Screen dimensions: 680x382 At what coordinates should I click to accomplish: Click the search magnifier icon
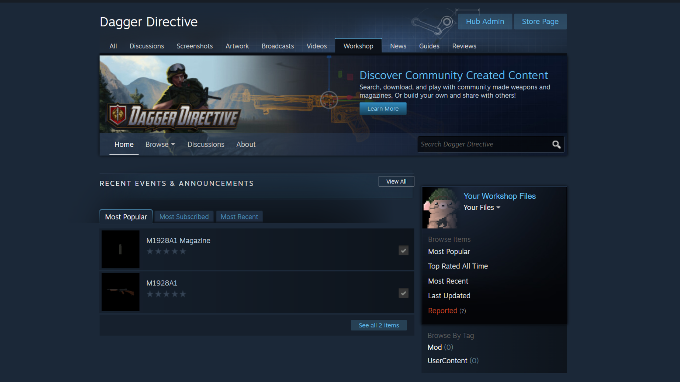(x=556, y=145)
